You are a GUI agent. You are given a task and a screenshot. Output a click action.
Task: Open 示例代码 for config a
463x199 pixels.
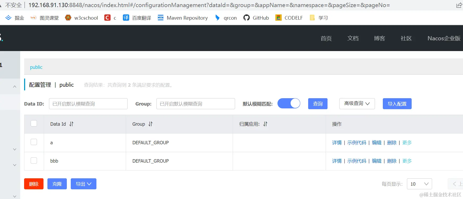(357, 143)
